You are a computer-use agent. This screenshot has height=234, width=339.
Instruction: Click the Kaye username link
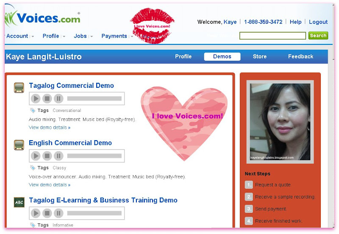[230, 22]
